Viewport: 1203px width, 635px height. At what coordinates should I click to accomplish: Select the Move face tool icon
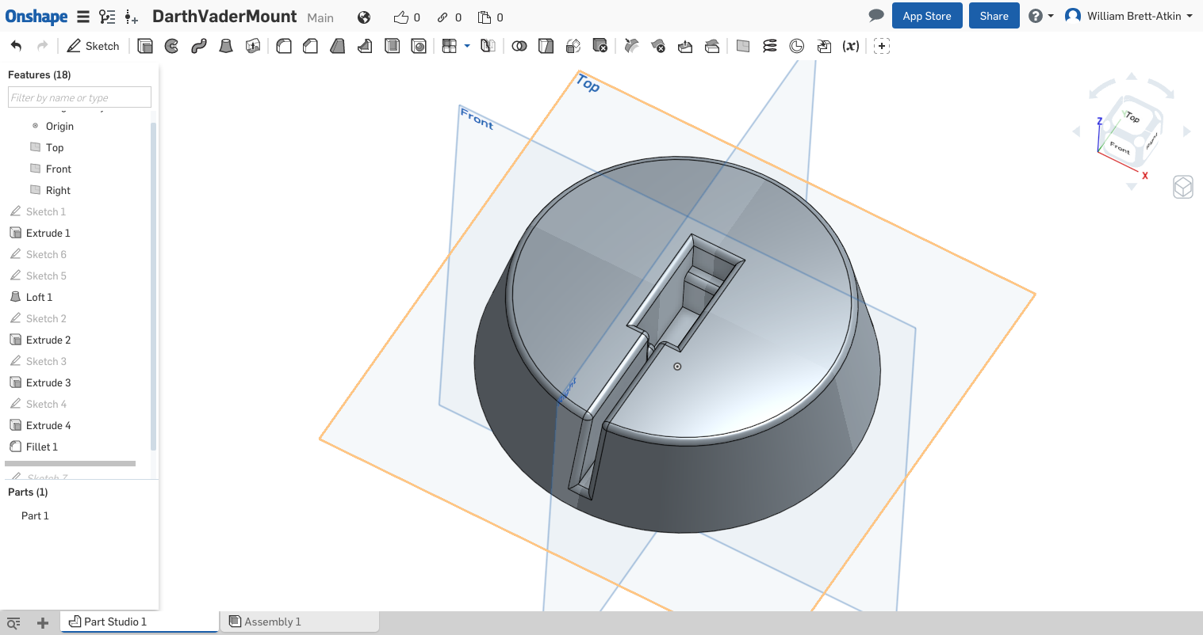685,46
